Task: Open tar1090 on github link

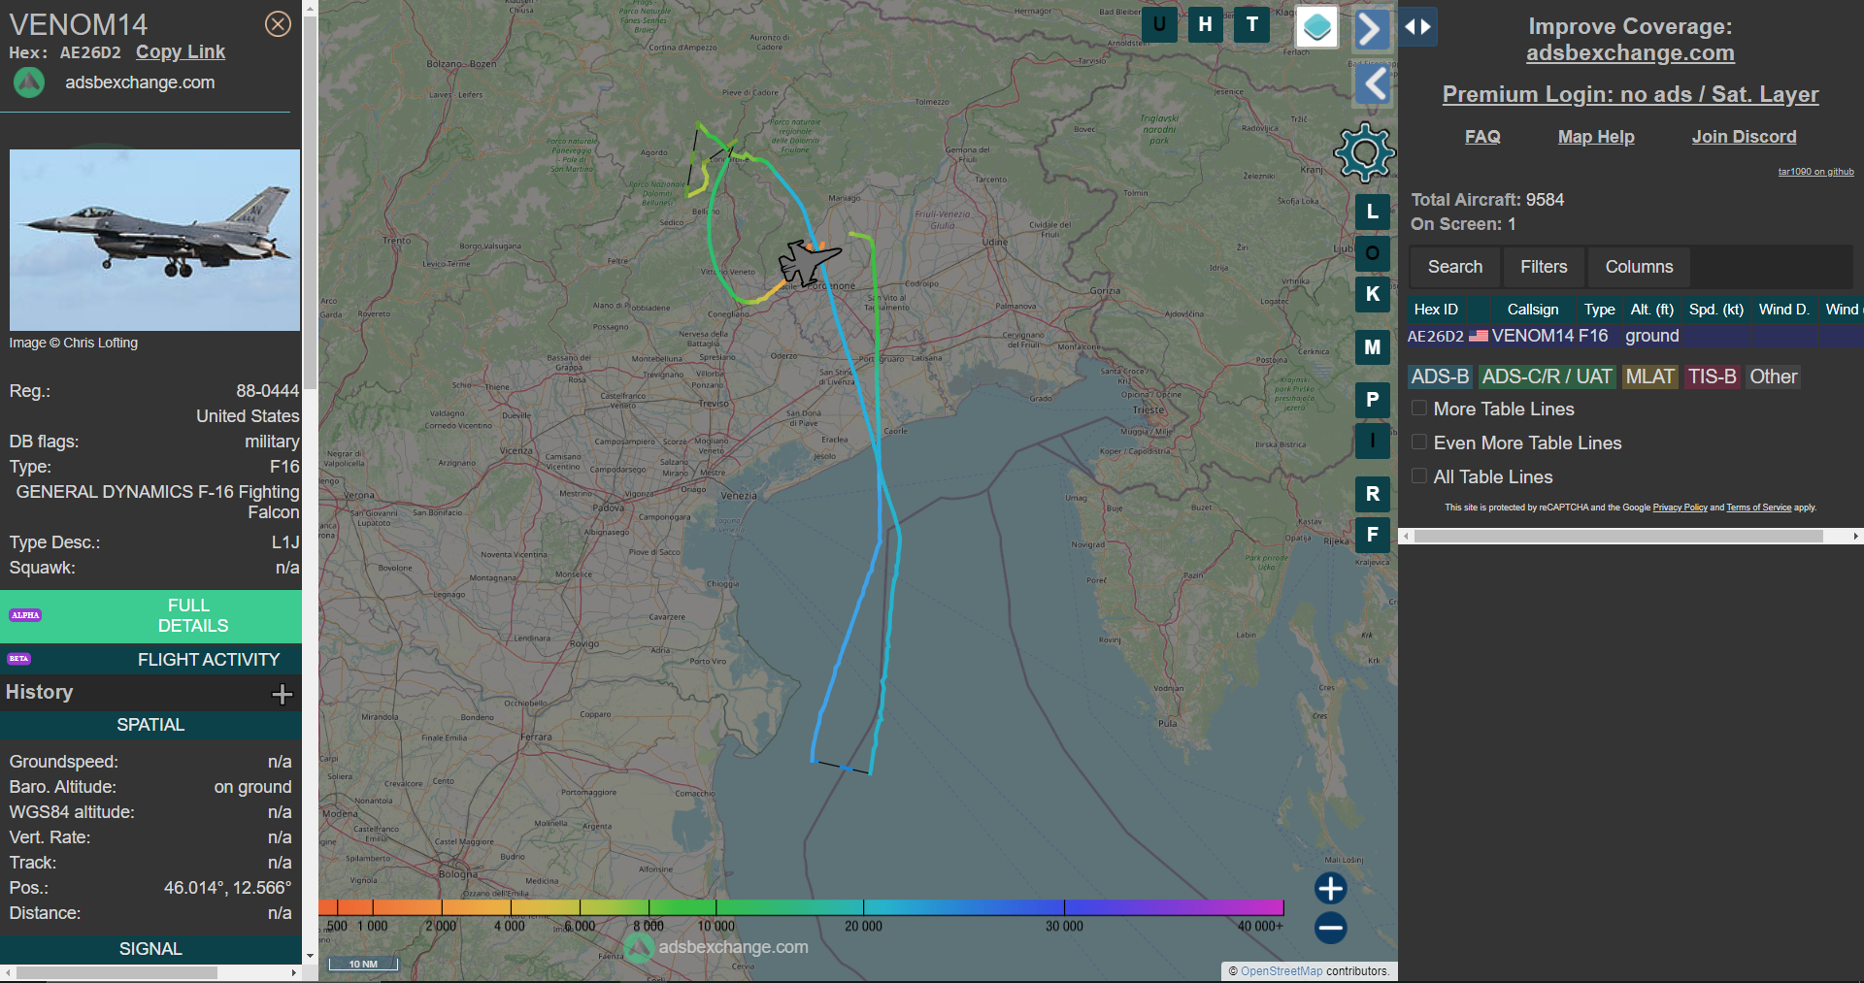Action: (x=1815, y=172)
